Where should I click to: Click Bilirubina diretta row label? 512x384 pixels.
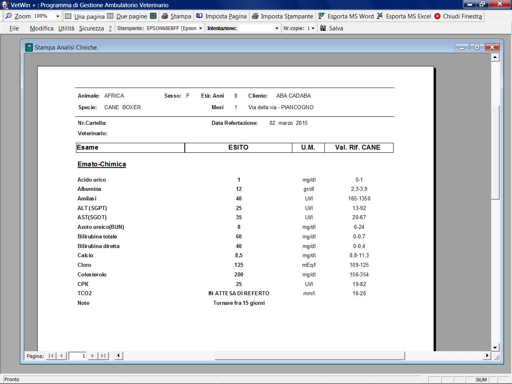click(98, 246)
